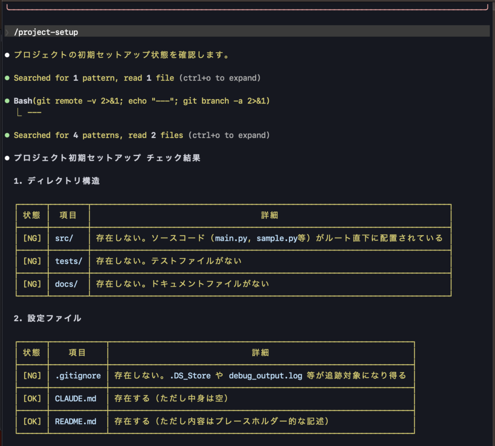Click the [OK] status in the CLAUDE.md row
Screen dimensions: 495x446
[32, 399]
